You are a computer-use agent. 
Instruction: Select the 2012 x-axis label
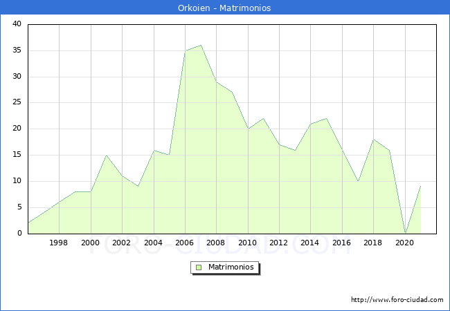point(279,243)
